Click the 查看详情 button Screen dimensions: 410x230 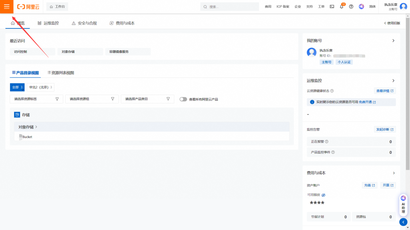(x=385, y=91)
